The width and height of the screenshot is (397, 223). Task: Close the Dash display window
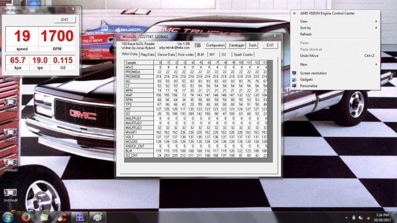point(73,9)
